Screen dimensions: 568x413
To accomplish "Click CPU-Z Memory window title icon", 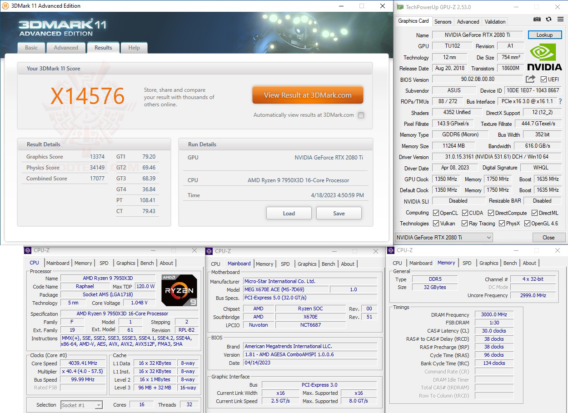I will tap(391, 250).
